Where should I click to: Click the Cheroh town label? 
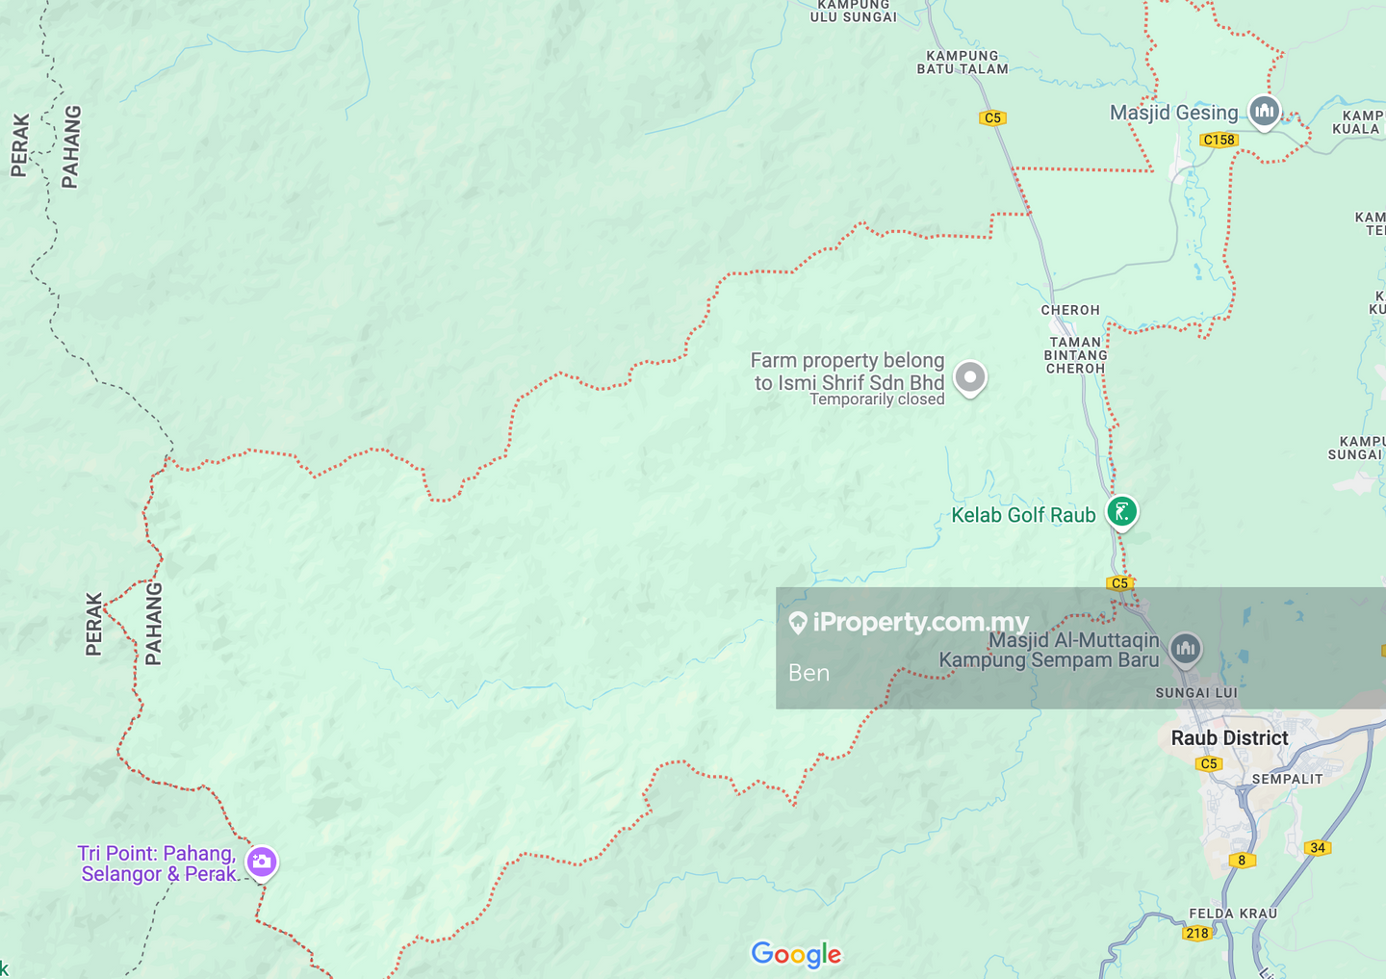(x=1069, y=310)
